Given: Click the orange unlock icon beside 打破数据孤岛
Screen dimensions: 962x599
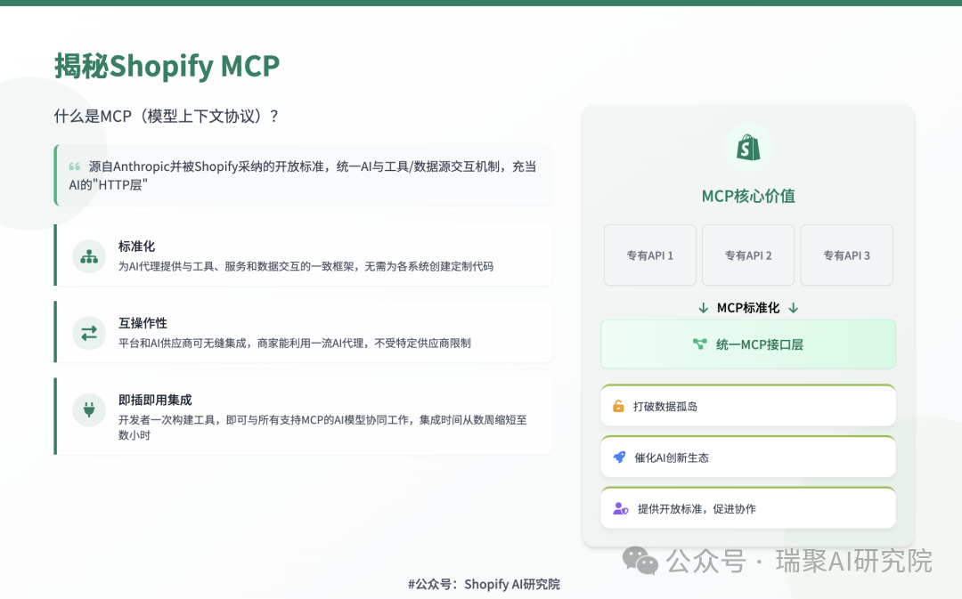Looking at the screenshot, I should pyautogui.click(x=618, y=407).
